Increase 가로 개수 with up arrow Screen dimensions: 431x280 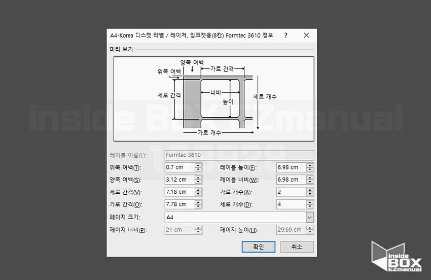click(x=310, y=190)
